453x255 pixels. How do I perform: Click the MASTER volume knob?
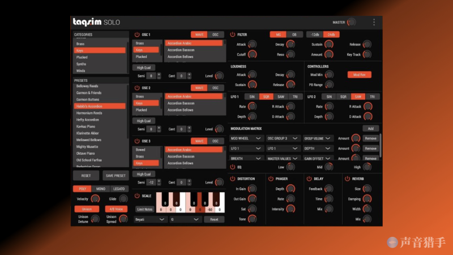[352, 23]
